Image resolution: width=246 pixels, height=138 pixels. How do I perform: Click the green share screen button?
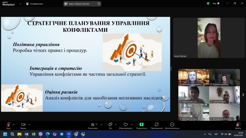coord(141,126)
